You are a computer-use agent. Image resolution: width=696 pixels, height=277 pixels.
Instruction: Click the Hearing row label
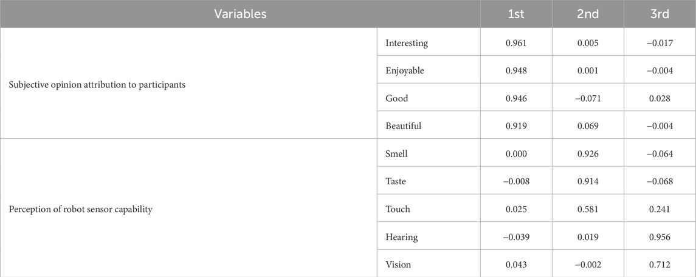(x=401, y=237)
